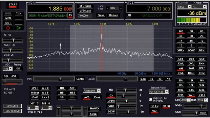Click the SQL squelch slider
This screenshot has width=210, height=118.
tap(12, 82)
